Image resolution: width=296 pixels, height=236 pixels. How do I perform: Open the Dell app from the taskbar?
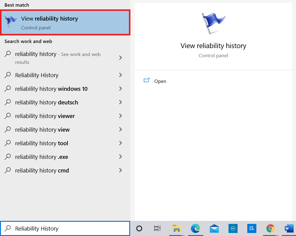pyautogui.click(x=233, y=228)
